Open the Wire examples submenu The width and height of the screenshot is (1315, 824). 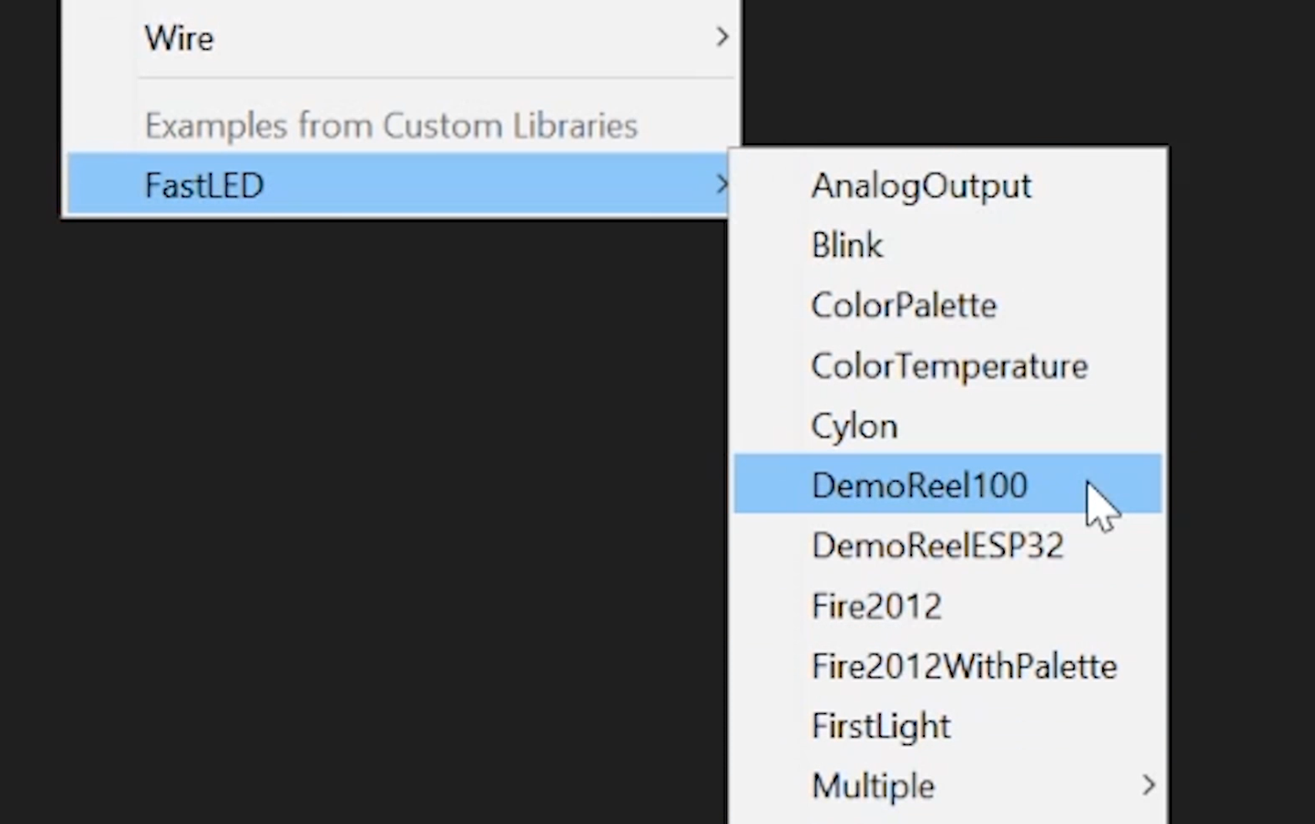(179, 39)
